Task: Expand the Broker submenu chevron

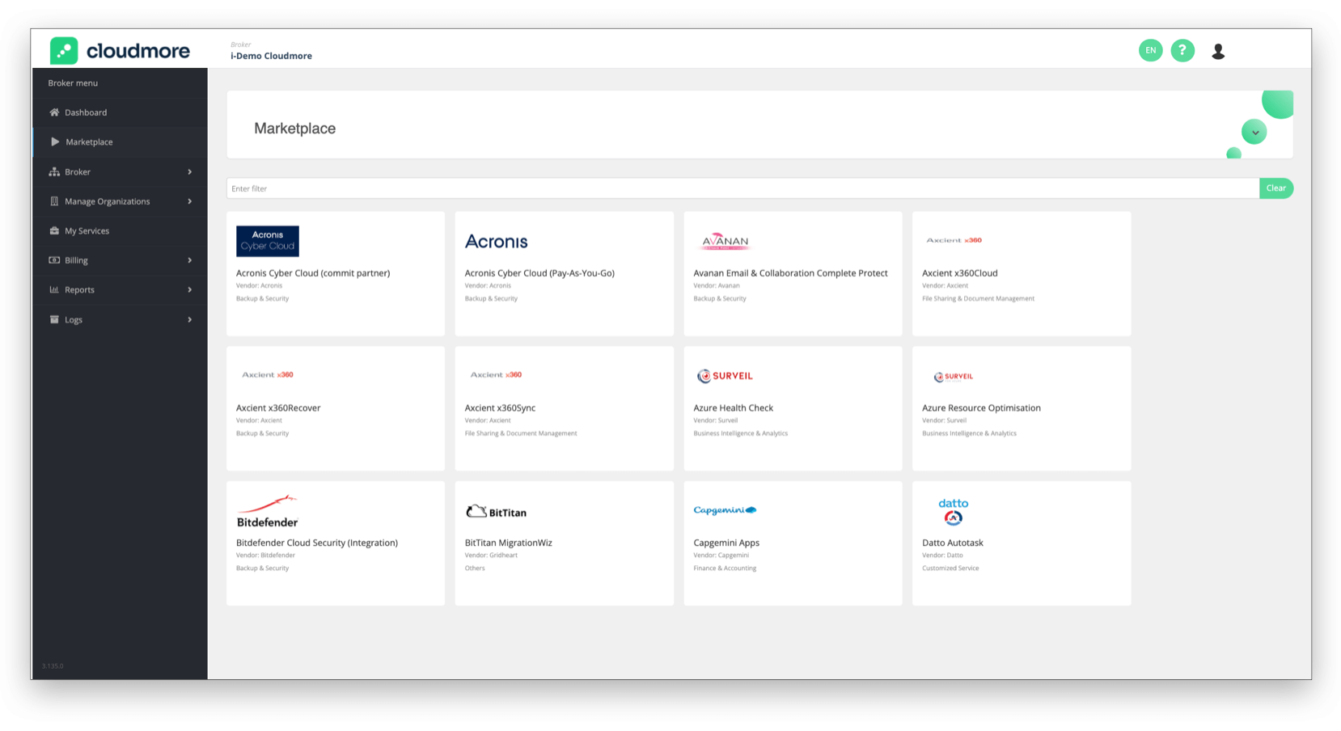Action: [x=190, y=171]
